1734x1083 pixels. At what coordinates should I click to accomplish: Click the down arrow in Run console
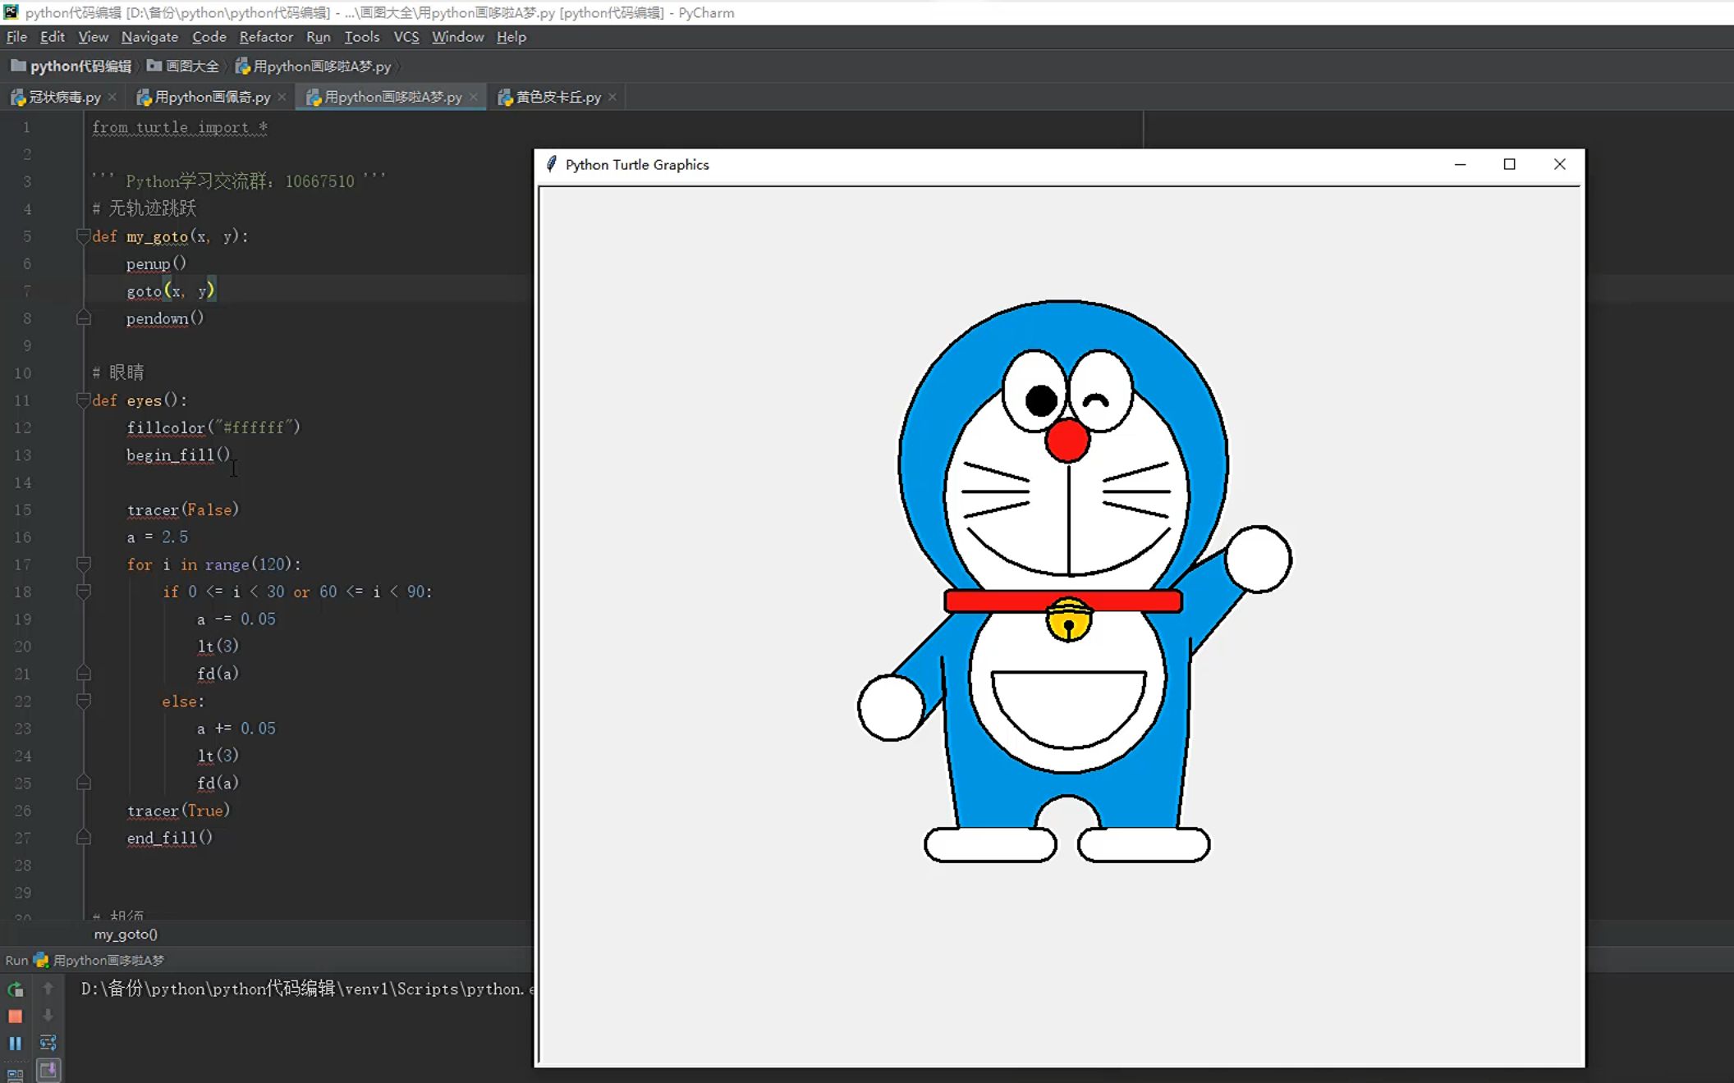[x=48, y=1016]
